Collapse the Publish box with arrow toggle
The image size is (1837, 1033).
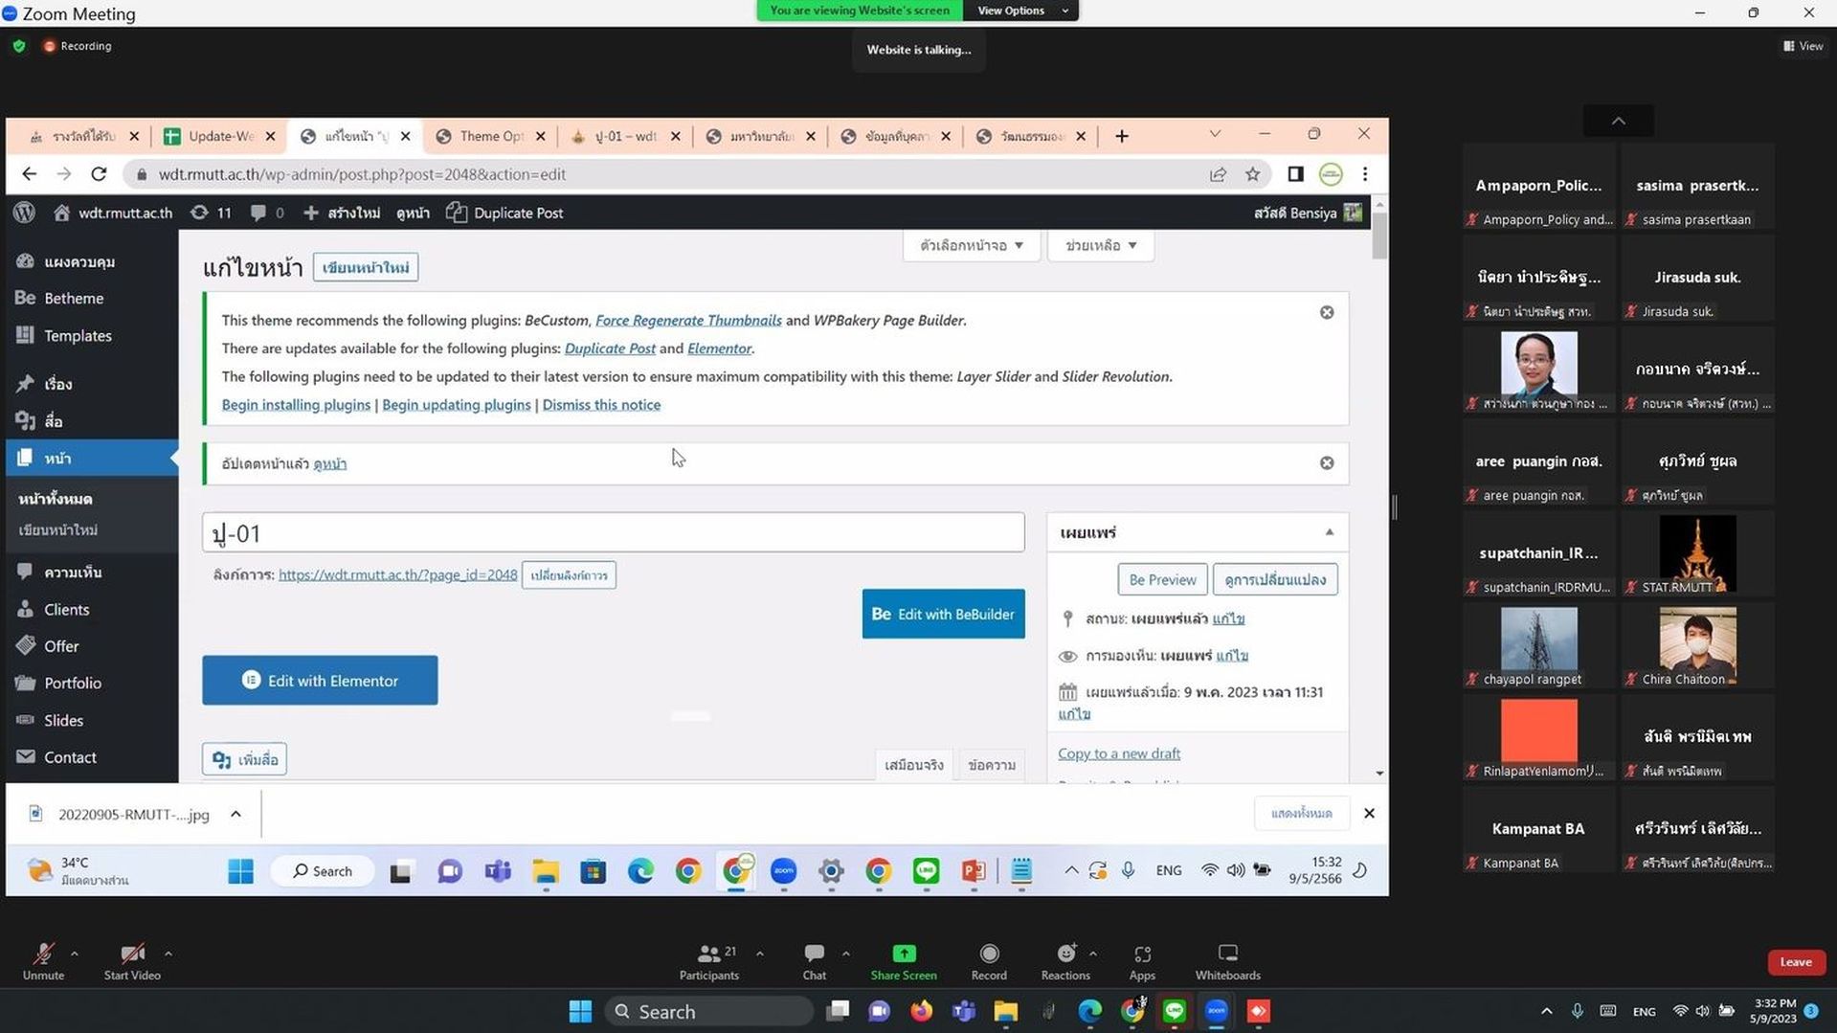pos(1329,532)
